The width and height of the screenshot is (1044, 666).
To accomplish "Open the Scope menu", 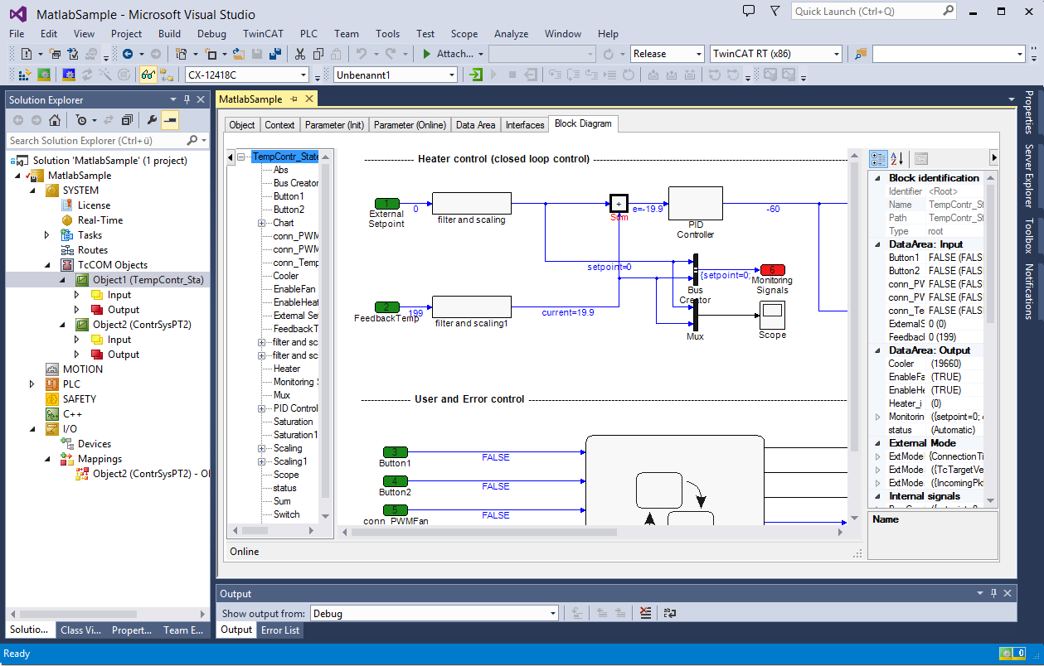I will [x=464, y=34].
